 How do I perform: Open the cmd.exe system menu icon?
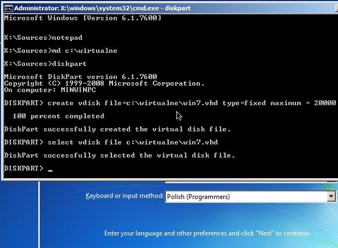tap(9, 9)
